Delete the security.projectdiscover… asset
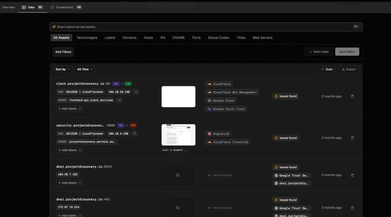Viewport: 391px width, 217px height. [x=352, y=138]
